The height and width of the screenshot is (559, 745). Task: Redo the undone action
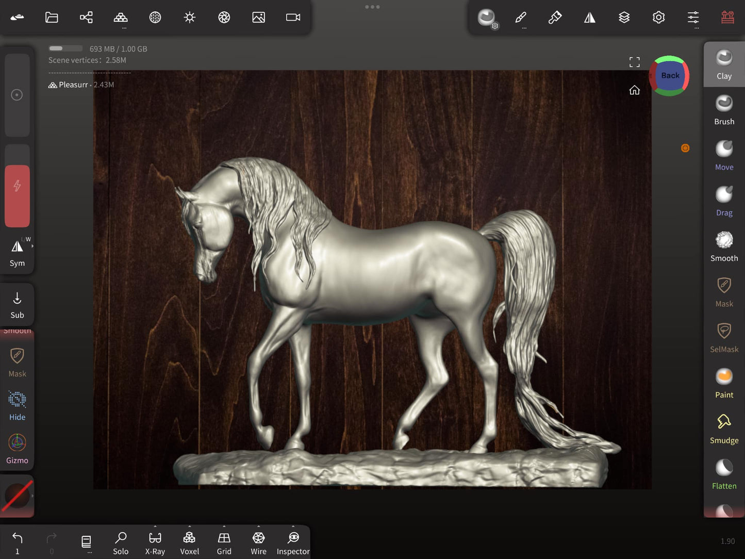point(52,543)
